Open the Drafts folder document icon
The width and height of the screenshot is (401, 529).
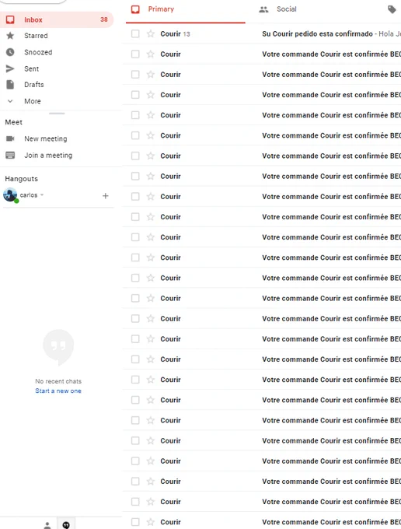click(10, 84)
